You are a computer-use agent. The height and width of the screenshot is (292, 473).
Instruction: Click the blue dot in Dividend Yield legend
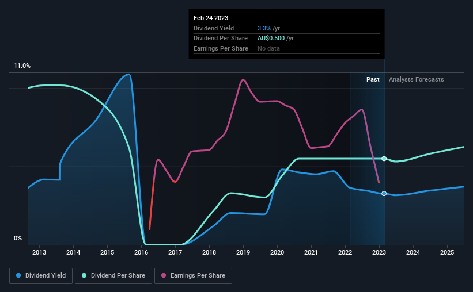tap(18, 275)
